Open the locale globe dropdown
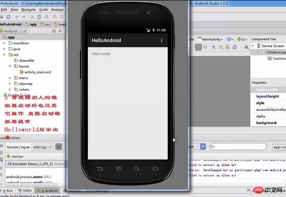 230,39
